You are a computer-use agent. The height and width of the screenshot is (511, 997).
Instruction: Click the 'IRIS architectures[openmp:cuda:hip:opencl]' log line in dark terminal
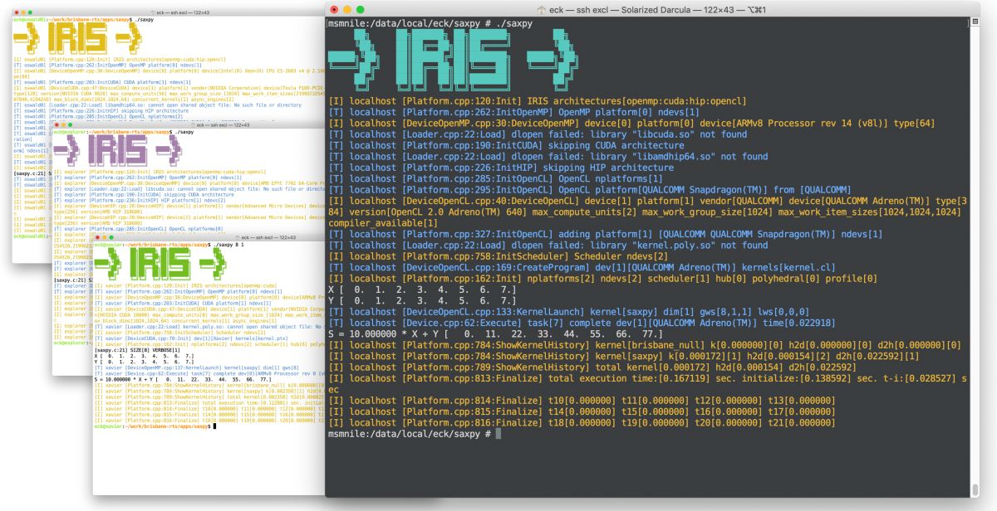pos(538,101)
